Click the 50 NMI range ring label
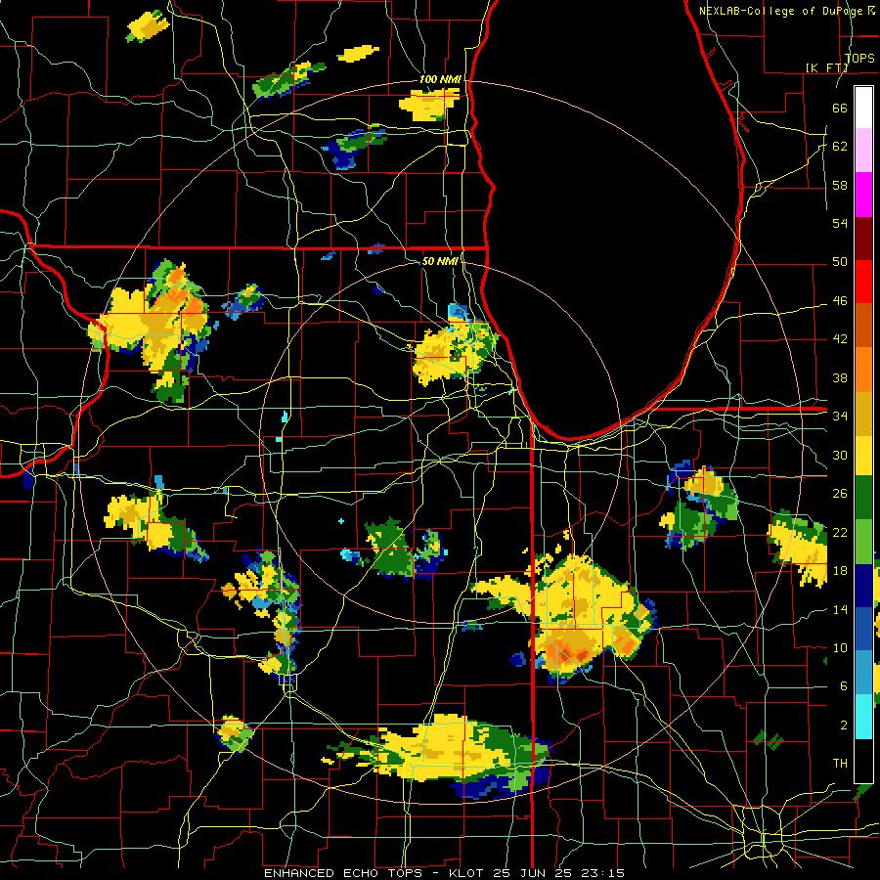The width and height of the screenshot is (880, 880). [440, 261]
